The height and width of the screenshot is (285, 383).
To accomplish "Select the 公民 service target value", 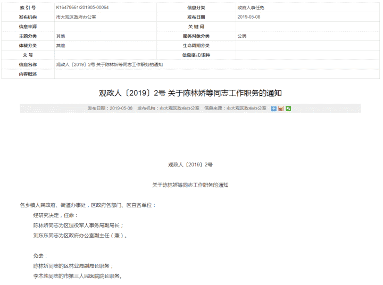I will (242, 36).
